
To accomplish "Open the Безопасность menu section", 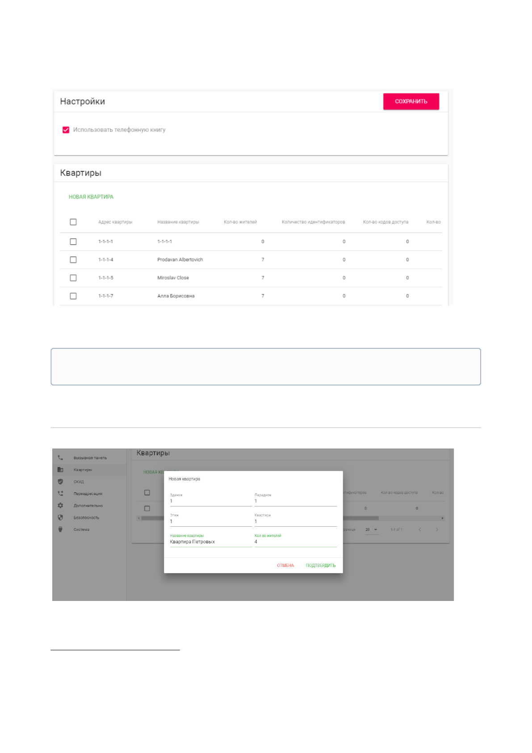I will point(86,517).
